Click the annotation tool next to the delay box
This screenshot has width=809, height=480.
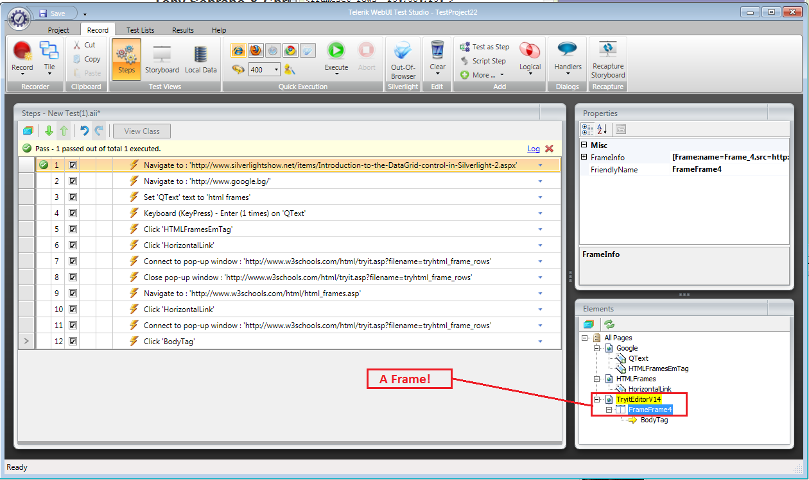click(290, 69)
